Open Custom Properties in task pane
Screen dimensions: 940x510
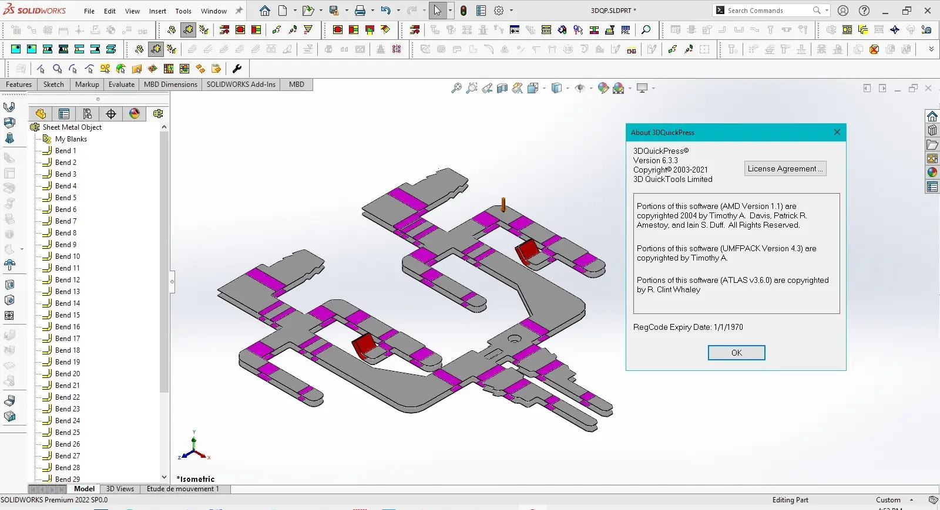(x=932, y=187)
